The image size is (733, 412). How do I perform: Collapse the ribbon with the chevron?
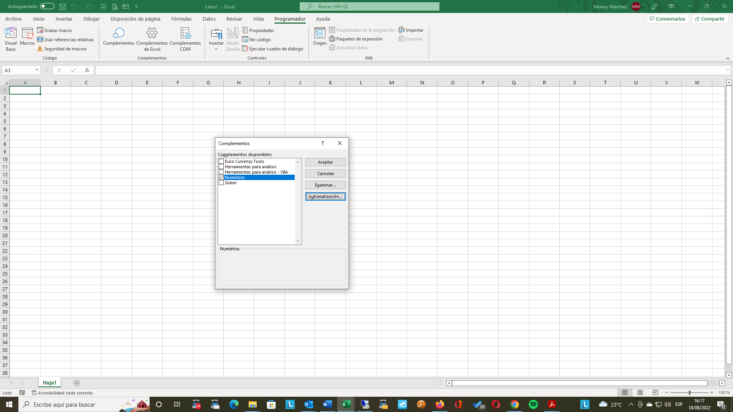[728, 58]
